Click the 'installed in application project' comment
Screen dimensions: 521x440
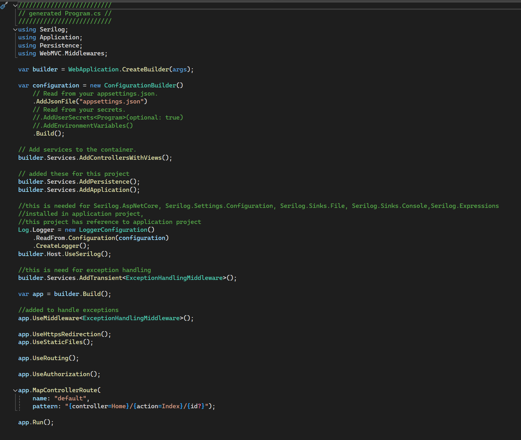click(x=81, y=214)
